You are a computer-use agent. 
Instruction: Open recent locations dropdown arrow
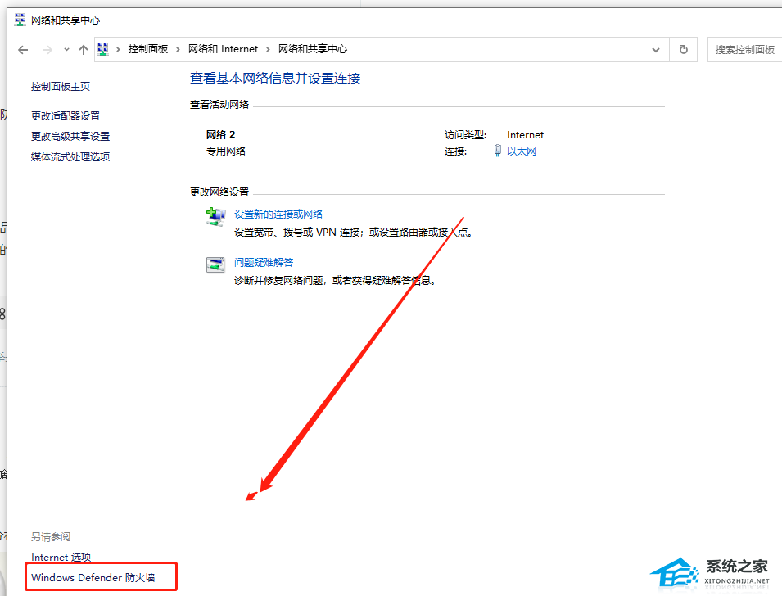[x=67, y=49]
